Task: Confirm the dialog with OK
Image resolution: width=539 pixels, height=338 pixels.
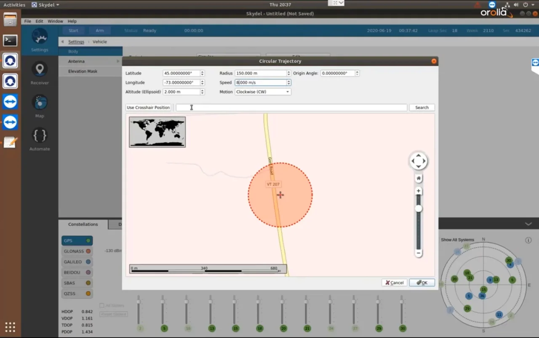Action: (x=422, y=283)
